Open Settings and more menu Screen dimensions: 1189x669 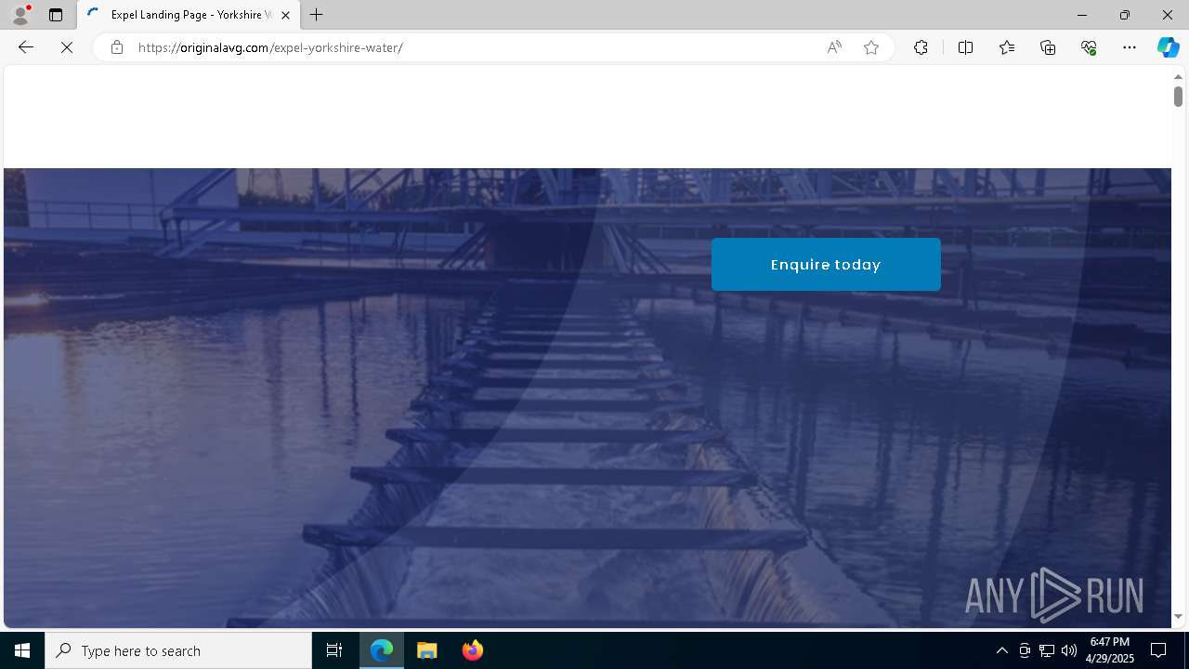click(1130, 47)
